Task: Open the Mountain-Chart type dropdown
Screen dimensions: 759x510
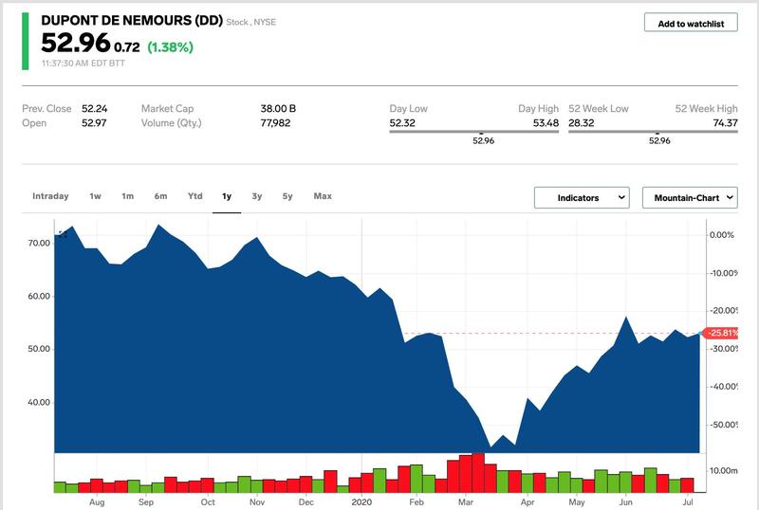Action: pyautogui.click(x=690, y=198)
